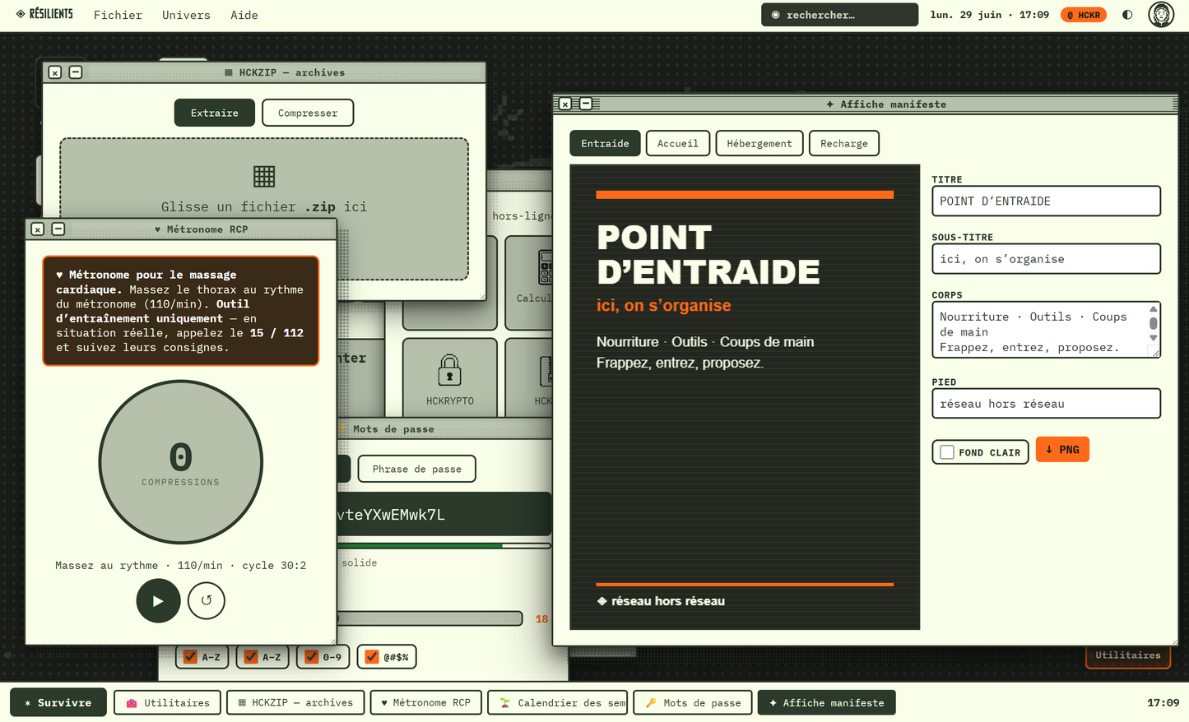Toggle the dark/light theme icon

pos(1127,15)
